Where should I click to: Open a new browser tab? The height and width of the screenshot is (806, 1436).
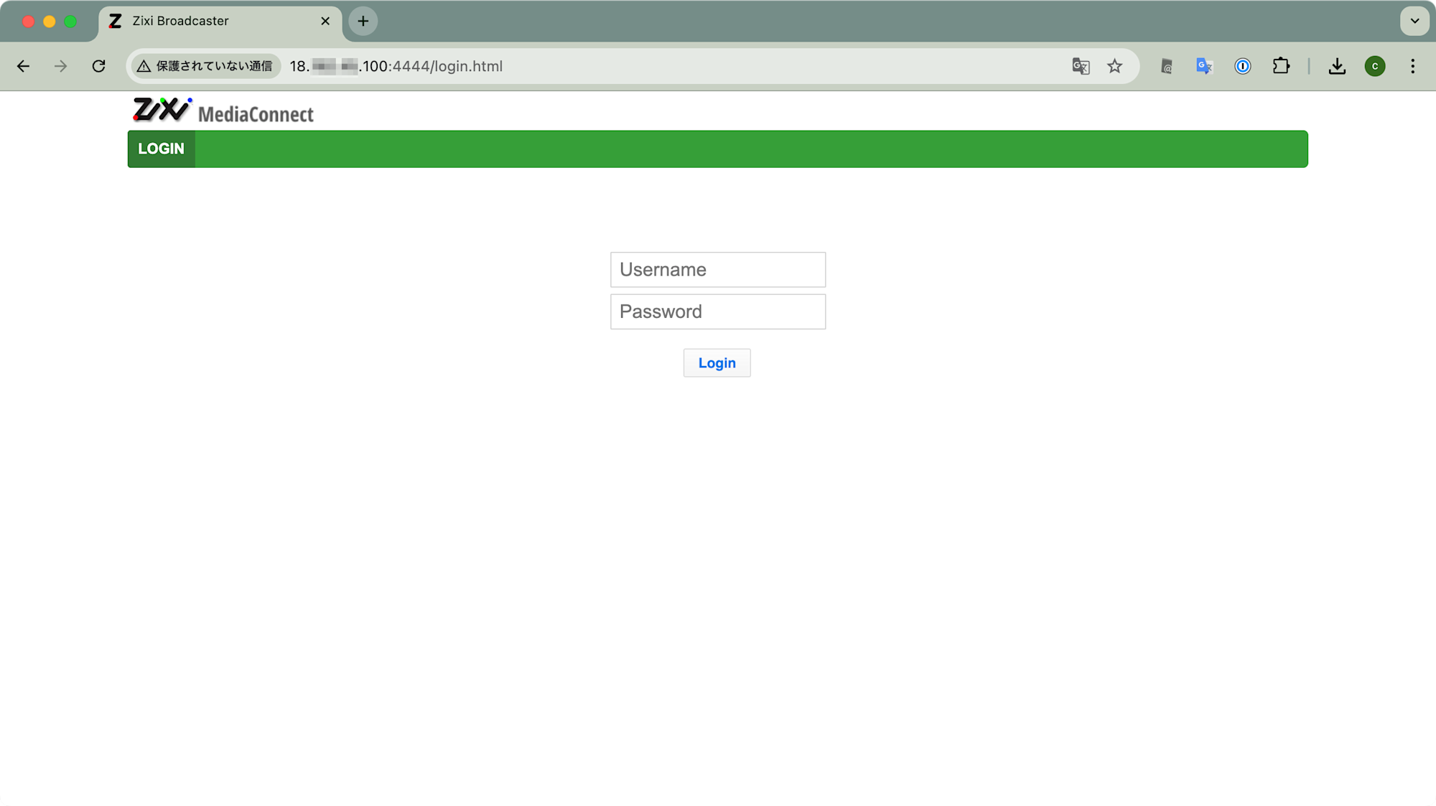tap(363, 21)
